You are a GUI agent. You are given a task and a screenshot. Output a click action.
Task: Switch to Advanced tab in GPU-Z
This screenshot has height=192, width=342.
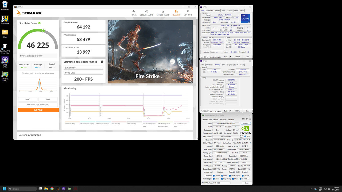(x=223, y=119)
